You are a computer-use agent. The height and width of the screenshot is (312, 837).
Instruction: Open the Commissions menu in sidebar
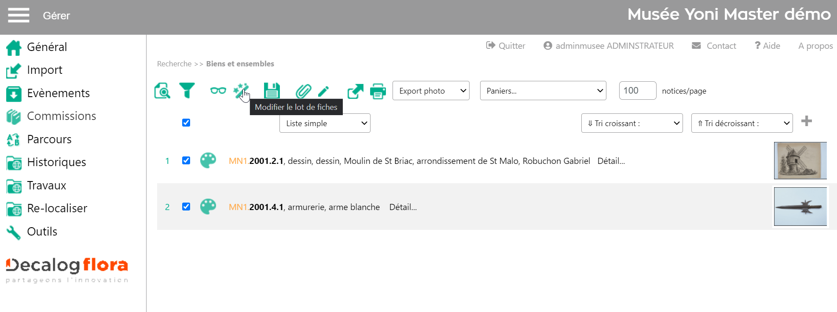[x=61, y=116]
